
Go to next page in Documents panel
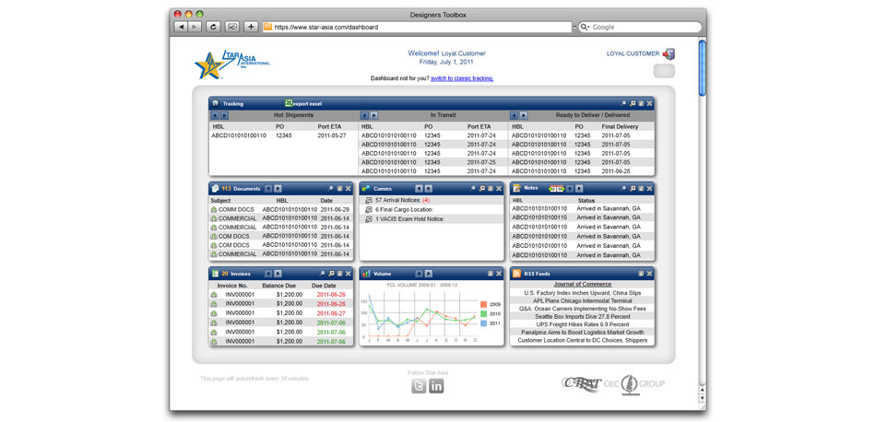[278, 189]
